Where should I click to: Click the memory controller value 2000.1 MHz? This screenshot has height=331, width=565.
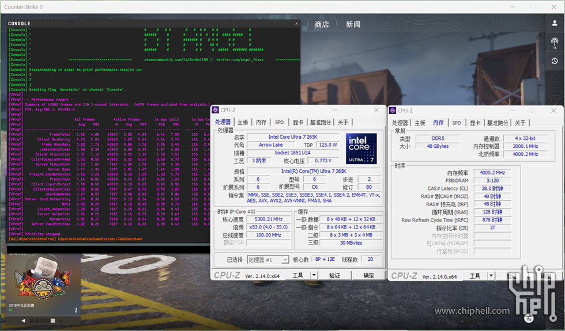tap(525, 146)
